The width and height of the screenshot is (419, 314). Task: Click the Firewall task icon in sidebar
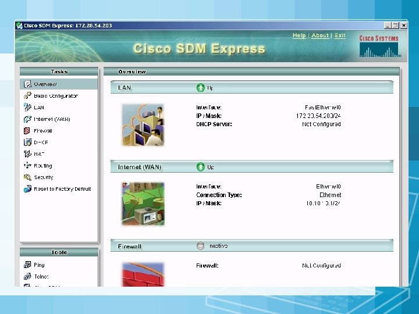[27, 131]
